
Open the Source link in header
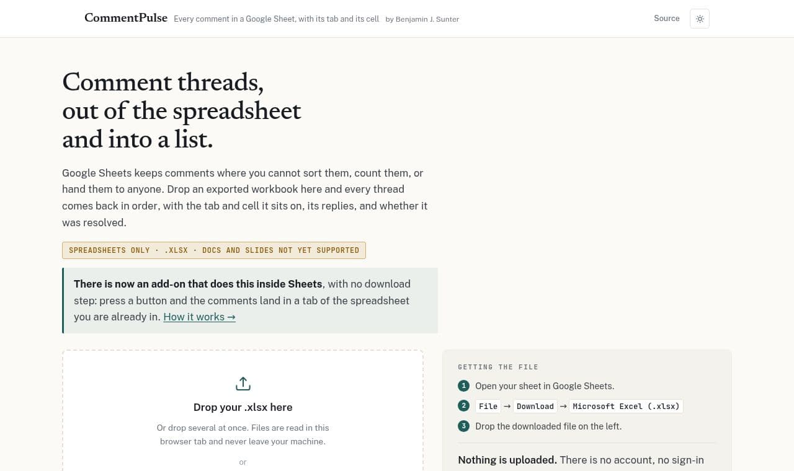coord(667,19)
